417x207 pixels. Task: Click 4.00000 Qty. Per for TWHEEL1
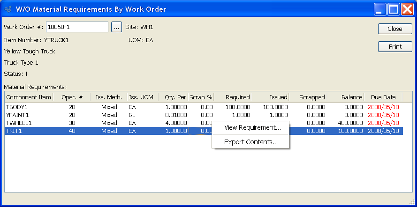176,123
